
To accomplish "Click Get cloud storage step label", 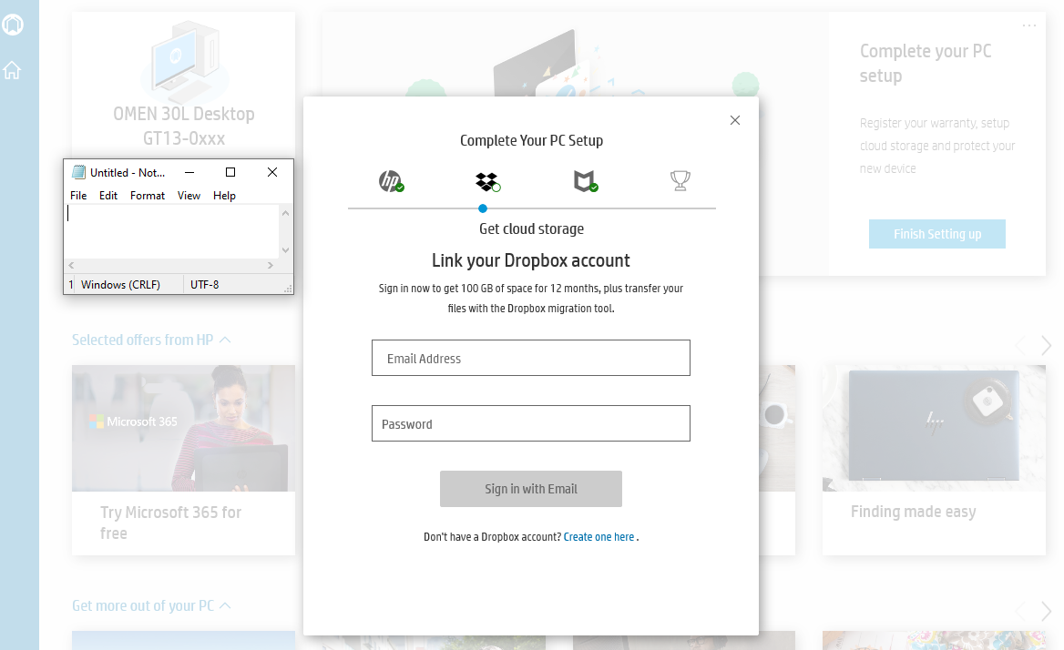I will 531,229.
